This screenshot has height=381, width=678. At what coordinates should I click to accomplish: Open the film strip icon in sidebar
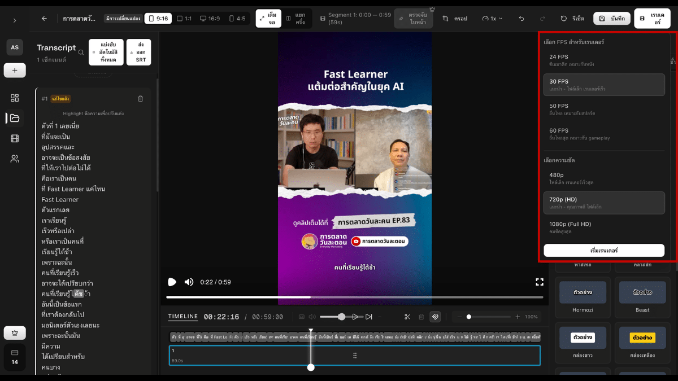15,138
